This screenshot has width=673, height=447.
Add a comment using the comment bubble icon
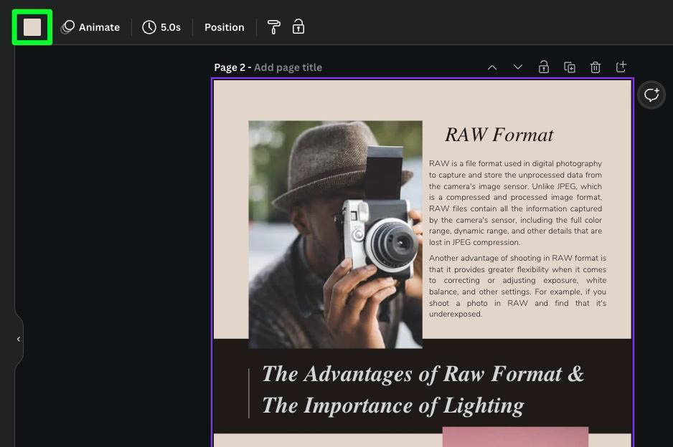(x=651, y=95)
